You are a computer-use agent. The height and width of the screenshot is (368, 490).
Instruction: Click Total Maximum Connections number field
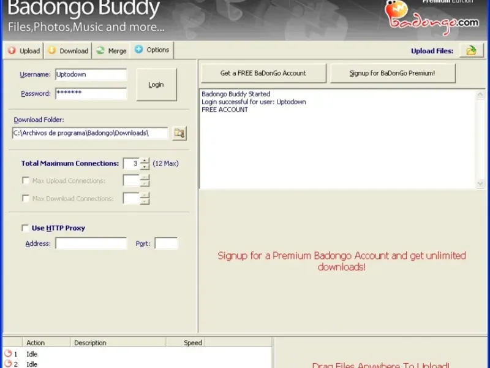(132, 164)
